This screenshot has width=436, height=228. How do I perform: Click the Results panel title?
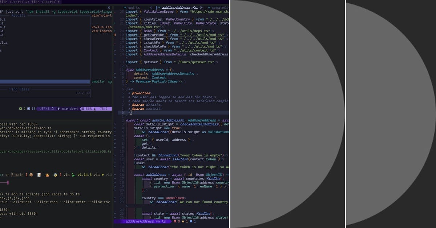click(19, 16)
